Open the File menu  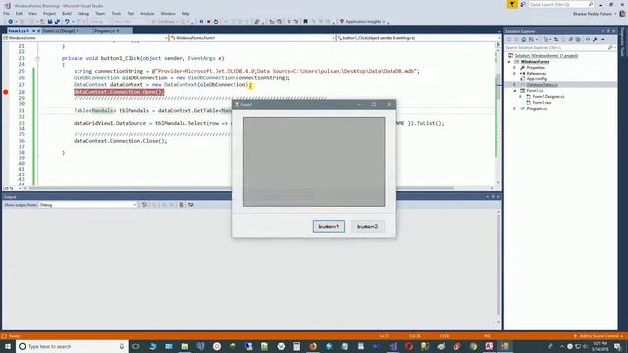6,13
